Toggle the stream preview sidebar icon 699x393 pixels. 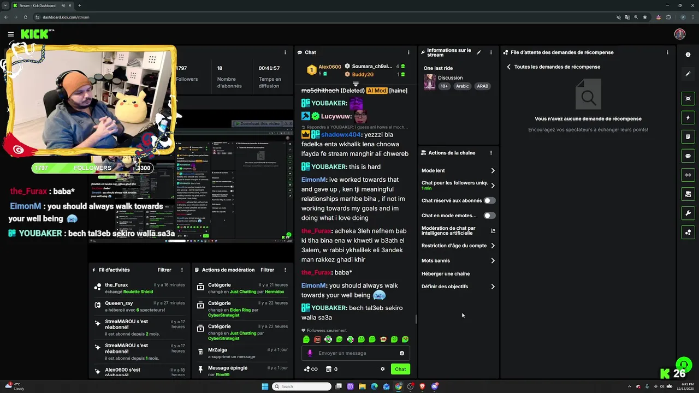coord(688,98)
